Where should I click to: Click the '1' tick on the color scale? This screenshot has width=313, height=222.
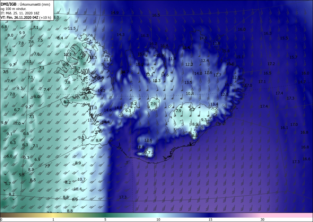pyautogui.click(x=53, y=219)
